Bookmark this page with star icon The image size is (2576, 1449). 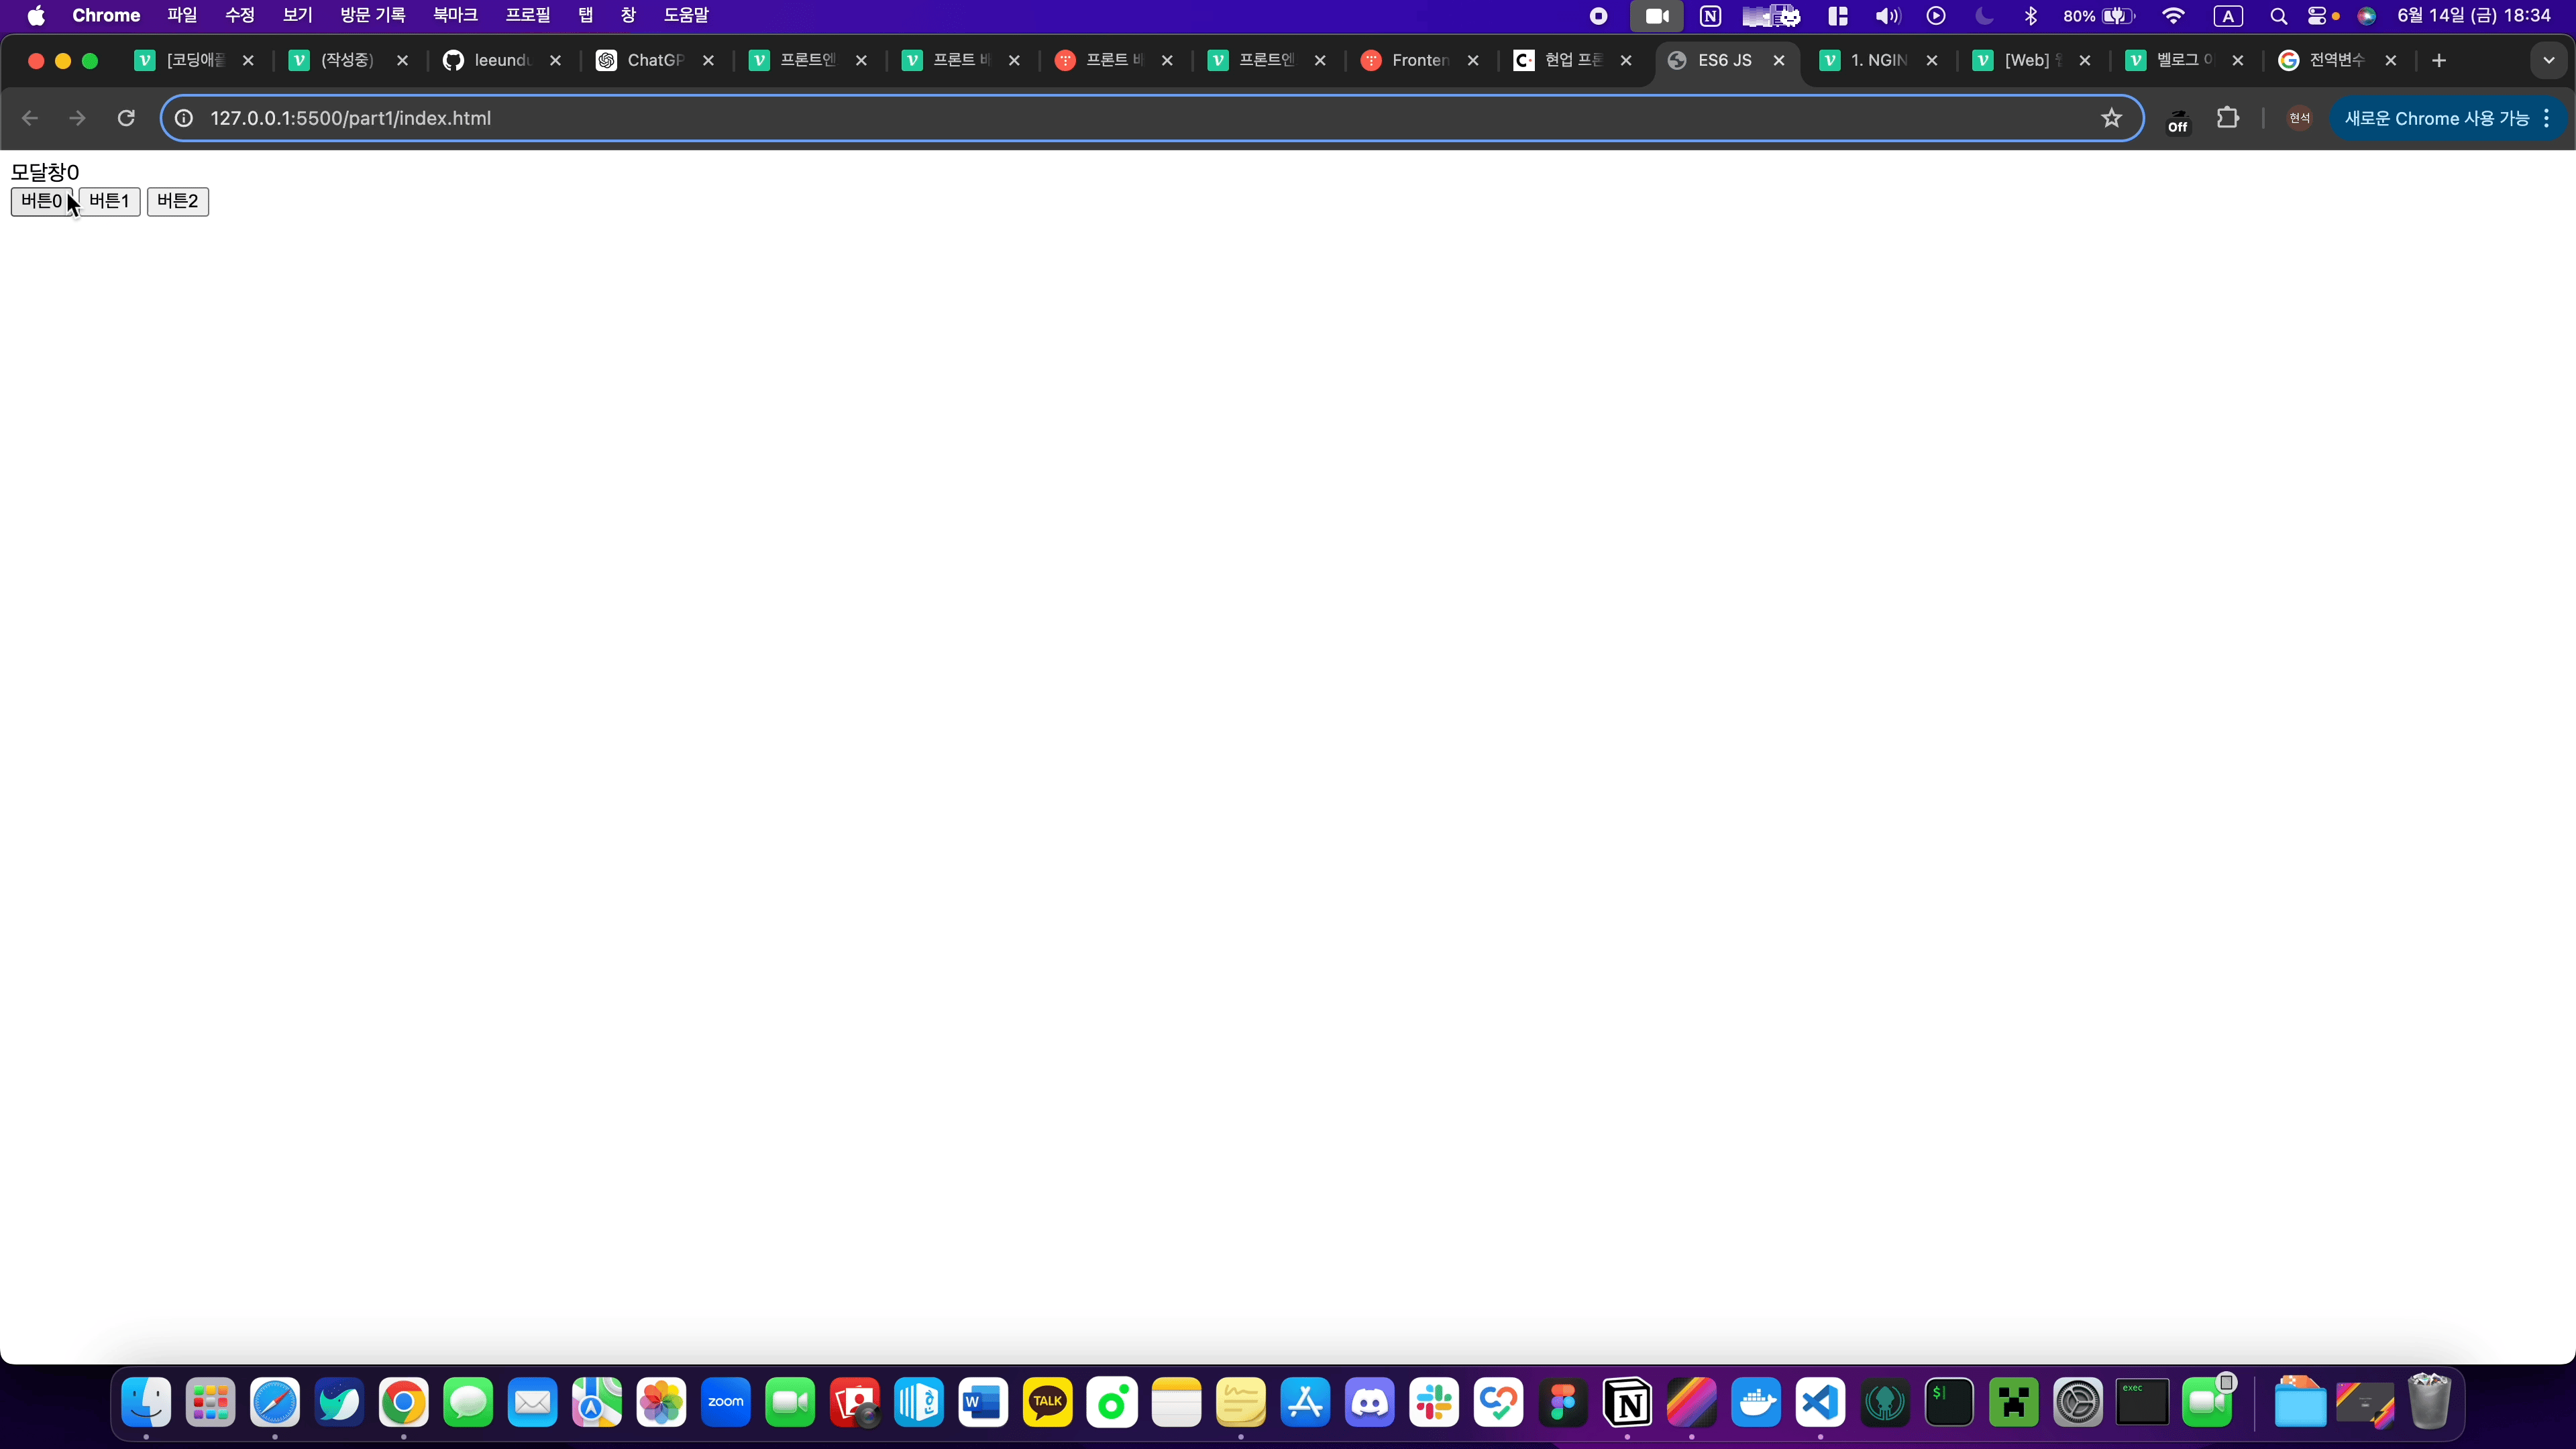pyautogui.click(x=2111, y=118)
